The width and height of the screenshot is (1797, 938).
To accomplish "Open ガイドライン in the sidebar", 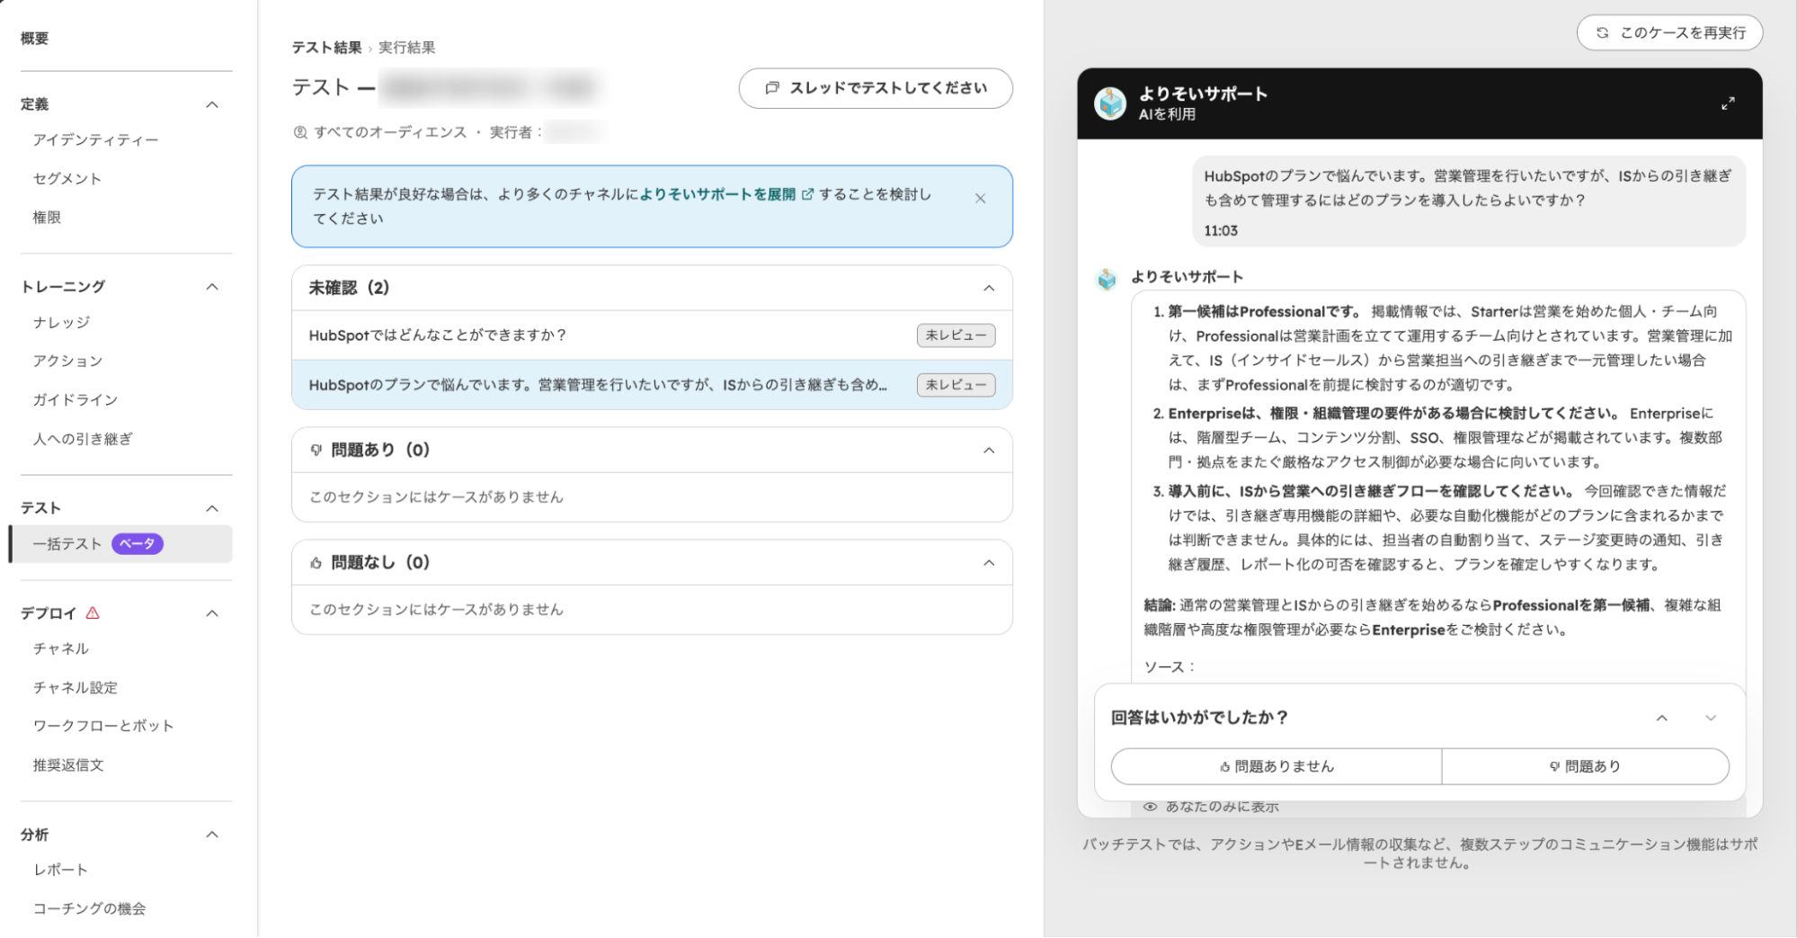I will 76,400.
